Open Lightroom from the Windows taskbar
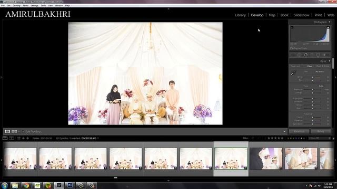The height and width of the screenshot is (189, 337). [x=59, y=185]
